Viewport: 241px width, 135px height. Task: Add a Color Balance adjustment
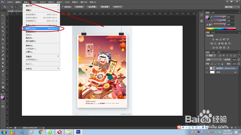point(215,43)
